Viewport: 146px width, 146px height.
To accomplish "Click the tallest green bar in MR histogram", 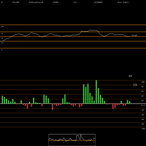I will click(x=96, y=92).
